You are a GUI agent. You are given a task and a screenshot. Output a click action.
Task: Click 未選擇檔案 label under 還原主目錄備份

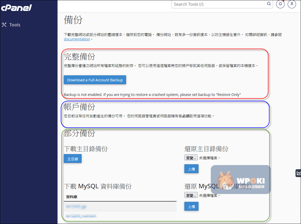point(209,158)
